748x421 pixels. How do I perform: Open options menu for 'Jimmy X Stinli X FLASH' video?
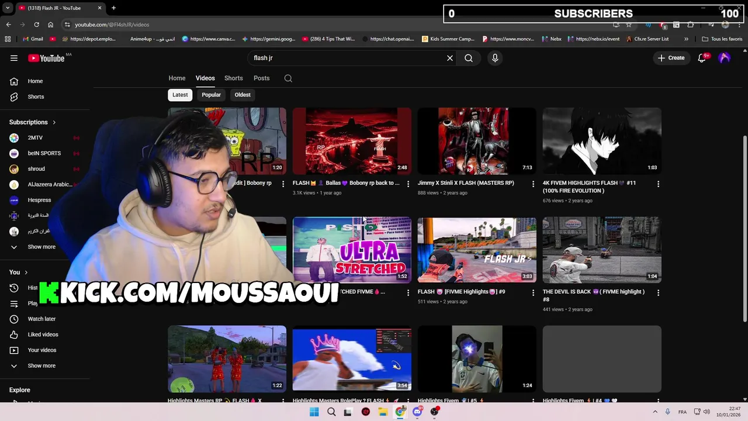(x=533, y=184)
